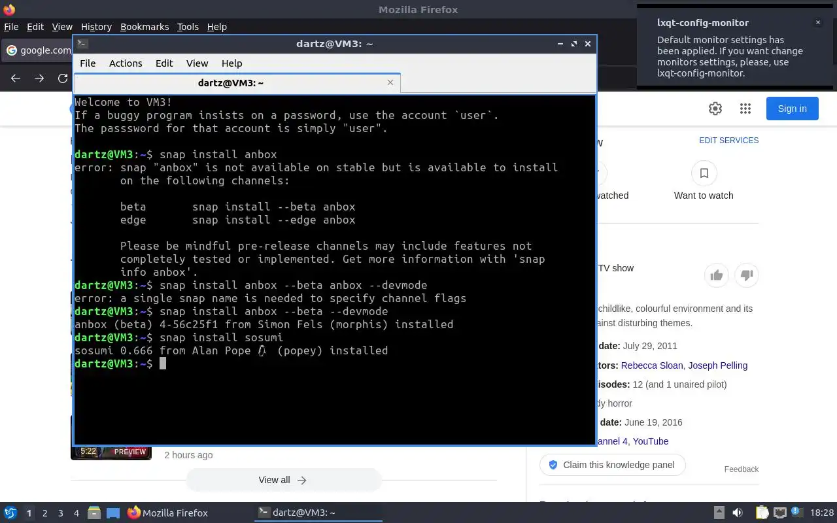Switch to virtual desktop 1
Viewport: 837px width, 523px height.
29,513
